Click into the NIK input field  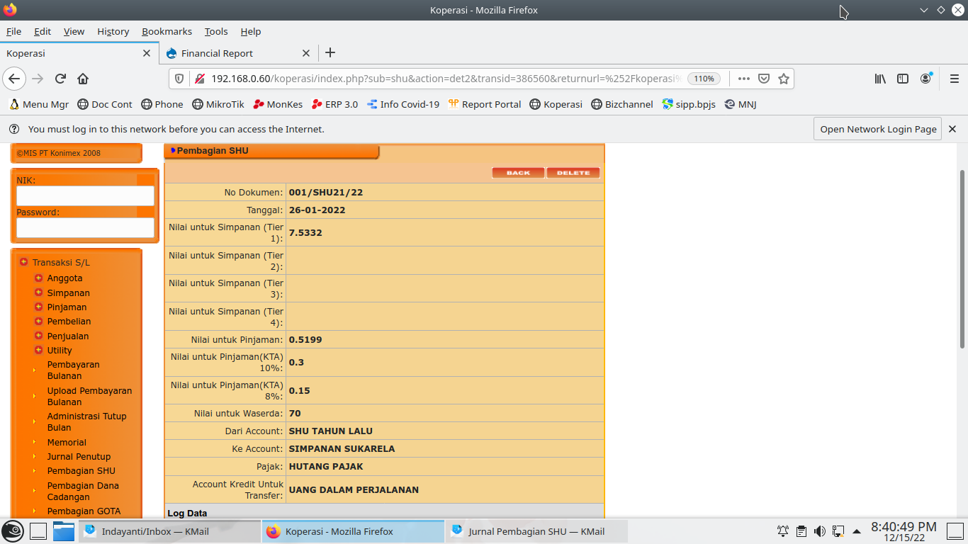coord(85,195)
